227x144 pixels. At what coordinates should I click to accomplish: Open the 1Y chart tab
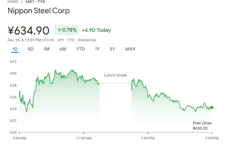pos(97,49)
